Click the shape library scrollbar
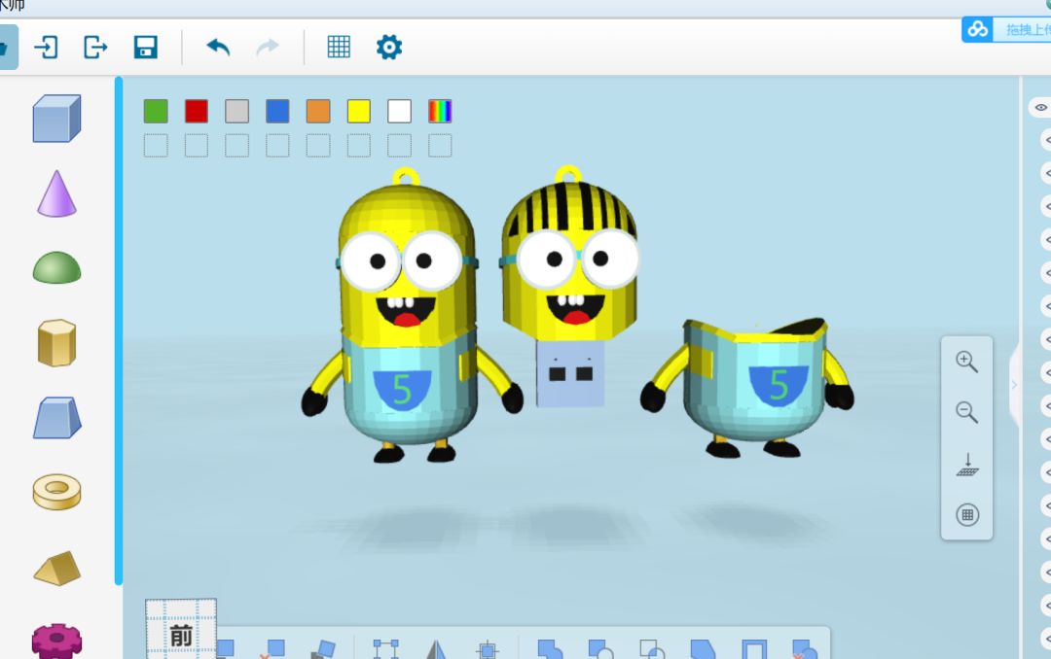Screen dimensions: 1051x659 click(119, 331)
